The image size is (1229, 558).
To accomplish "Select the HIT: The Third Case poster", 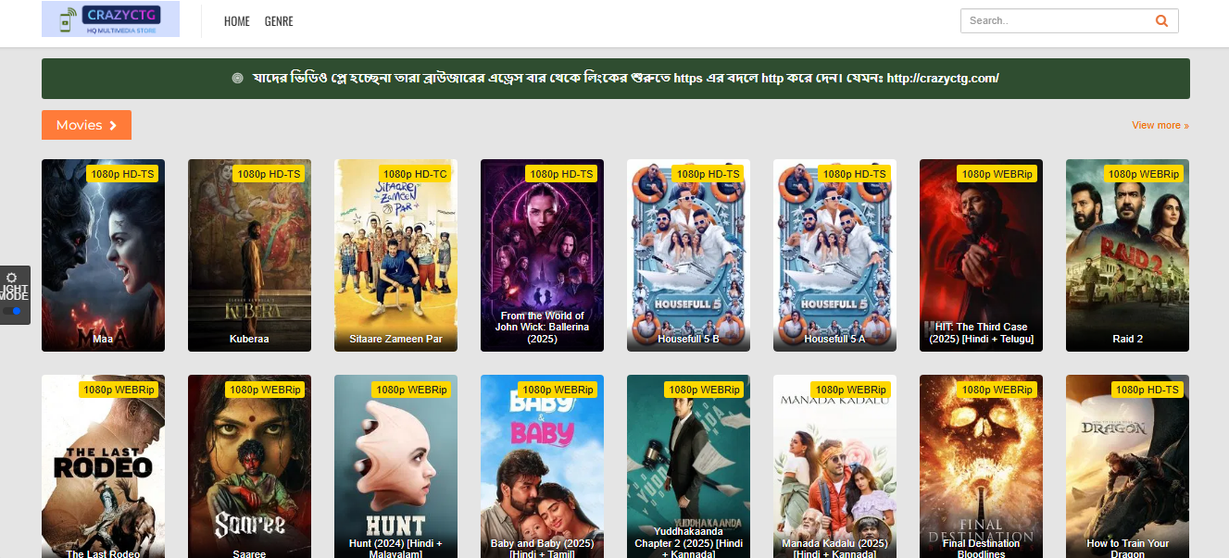I will click(981, 255).
